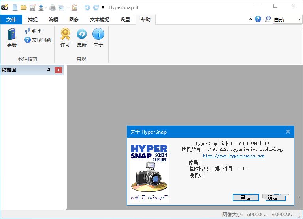The height and width of the screenshot is (219, 303).
Task: Click the open folder icon in quick toolbar
Action: (23, 7)
